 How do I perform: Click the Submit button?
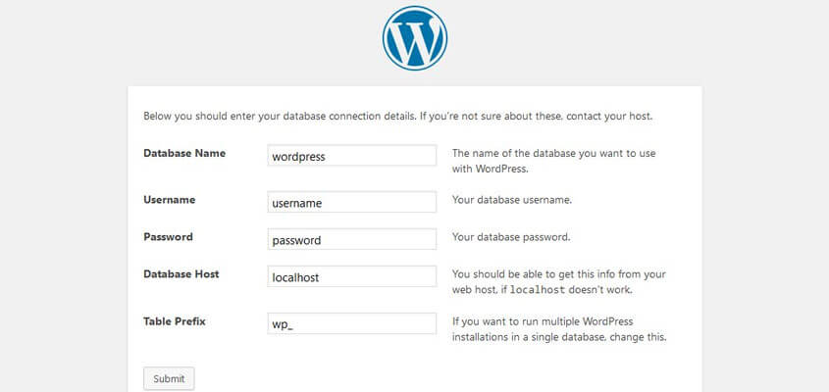tap(169, 379)
